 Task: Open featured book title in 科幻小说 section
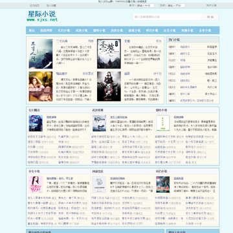click(x=179, y=179)
